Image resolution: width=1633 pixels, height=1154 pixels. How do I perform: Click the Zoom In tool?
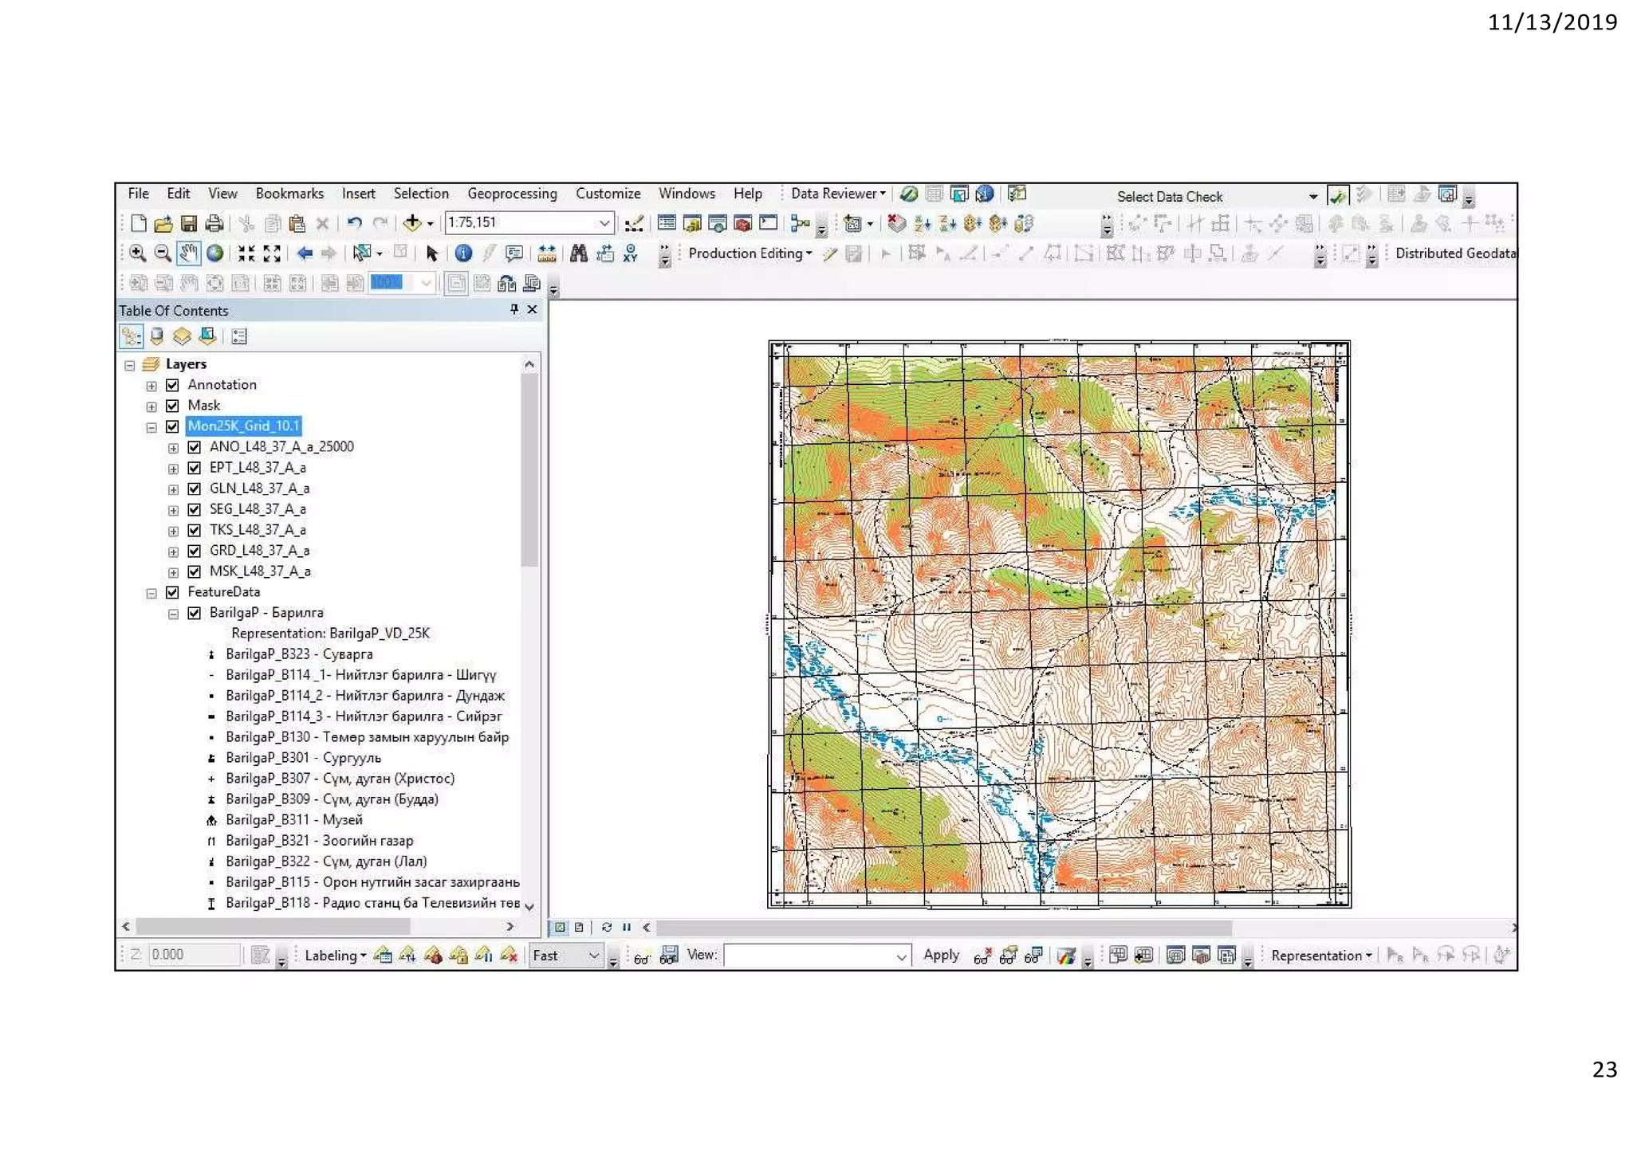pyautogui.click(x=137, y=253)
